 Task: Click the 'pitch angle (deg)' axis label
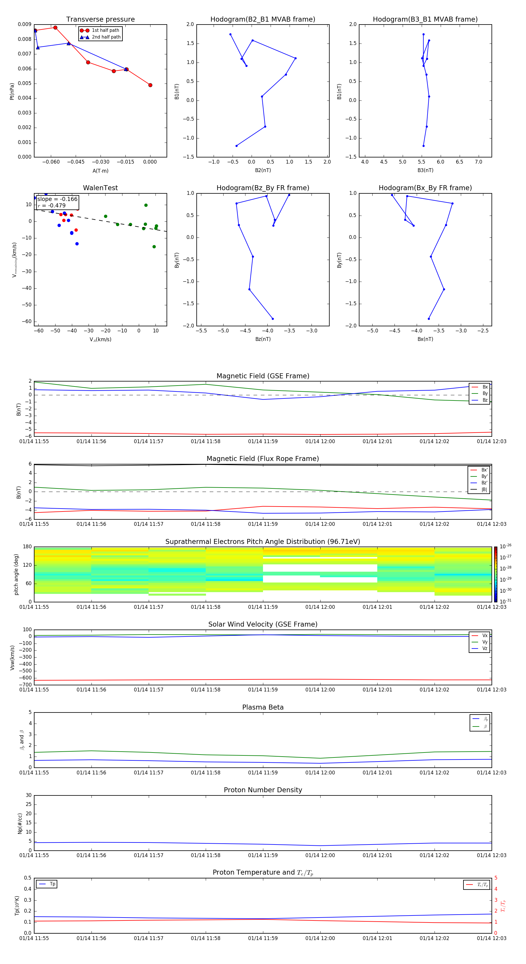click(x=16, y=574)
